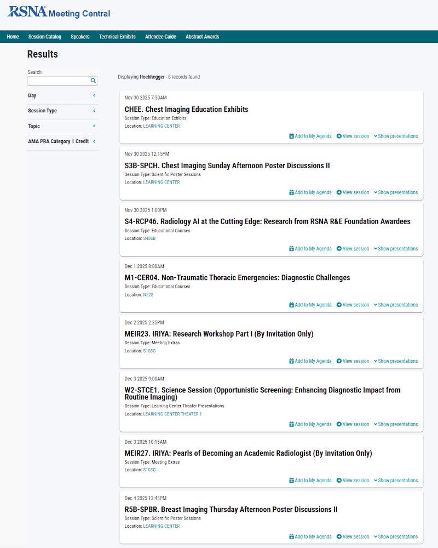Viewport: 438px width, 548px height.
Task: Click title M1-CER04 Non-Traumatic Thoracic Emergencies
Action: coord(237,278)
